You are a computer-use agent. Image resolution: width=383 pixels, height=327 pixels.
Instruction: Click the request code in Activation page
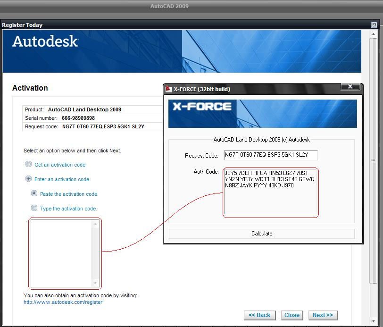pos(103,126)
